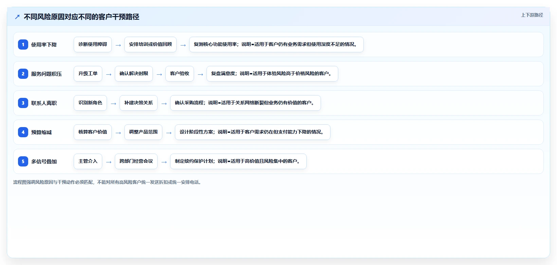Click the number 5 badge for 多信号叠加
This screenshot has width=557, height=265.
(x=23, y=161)
